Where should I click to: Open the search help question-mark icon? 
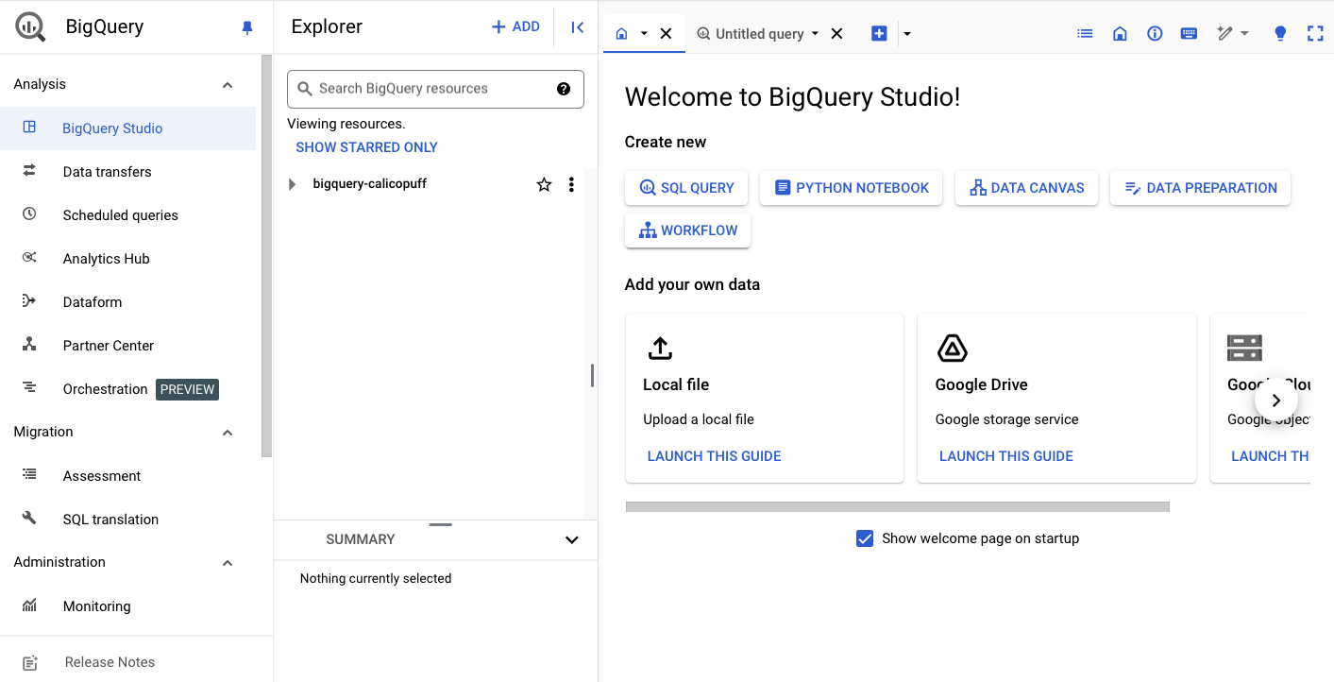564,89
